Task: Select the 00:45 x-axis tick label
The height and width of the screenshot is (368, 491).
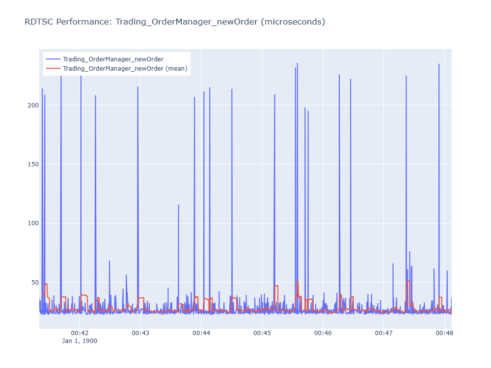Action: pyautogui.click(x=262, y=333)
